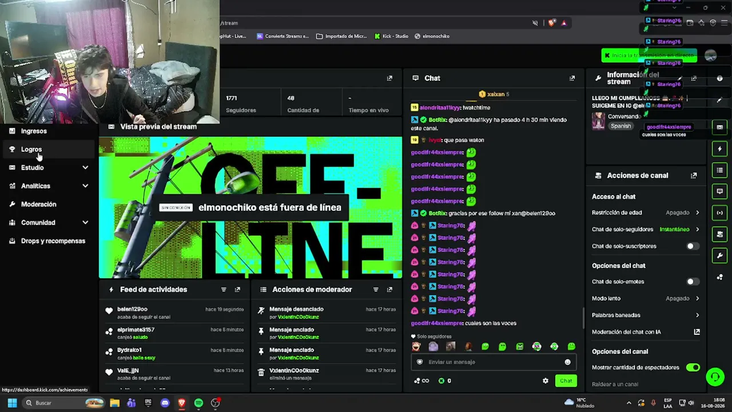The image size is (732, 412).
Task: Expand the Estudio submenu chevron
Action: pos(85,168)
